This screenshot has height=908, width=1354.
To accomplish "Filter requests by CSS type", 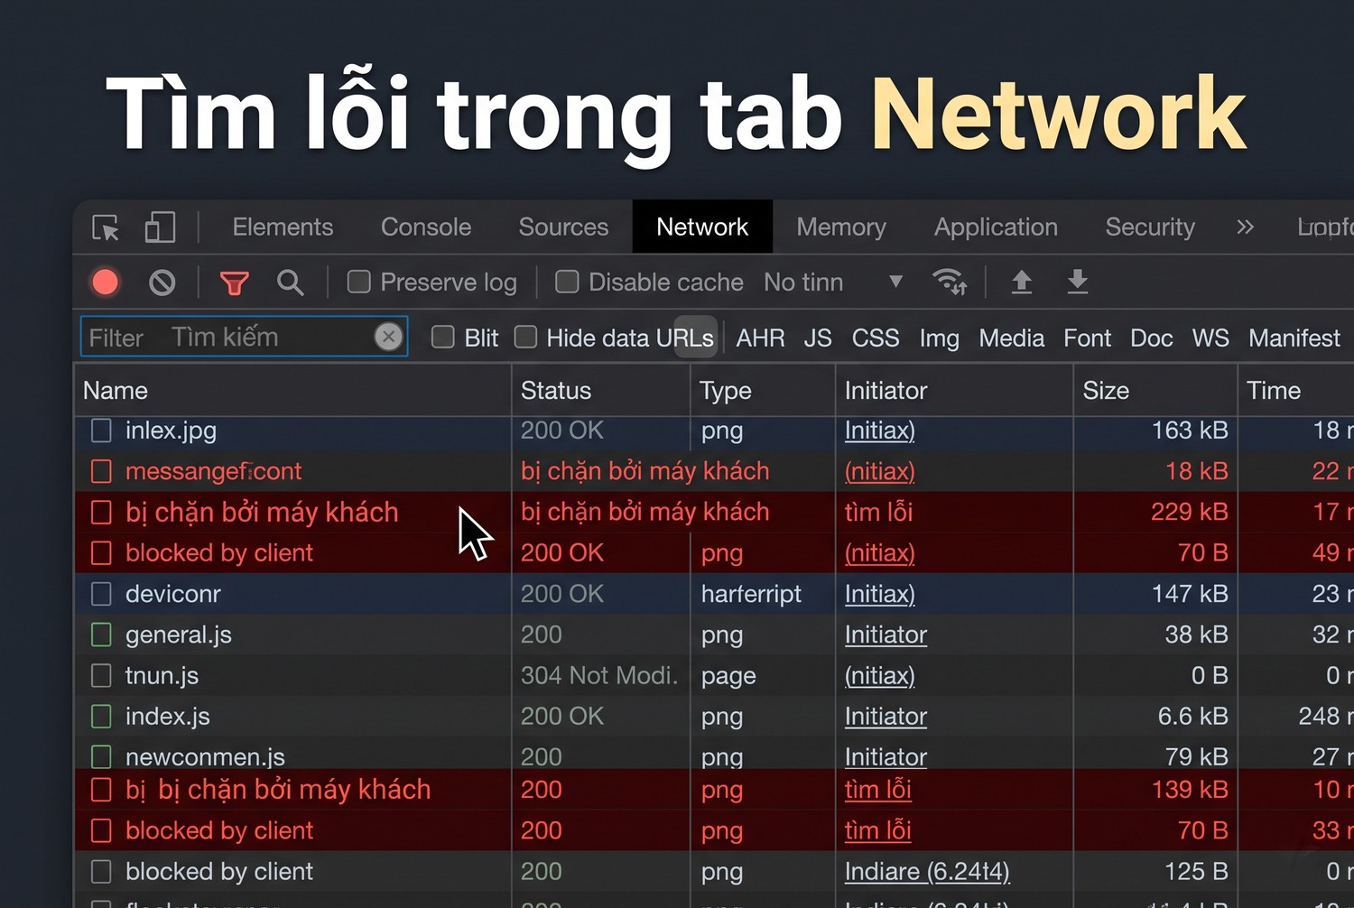I will pos(876,338).
